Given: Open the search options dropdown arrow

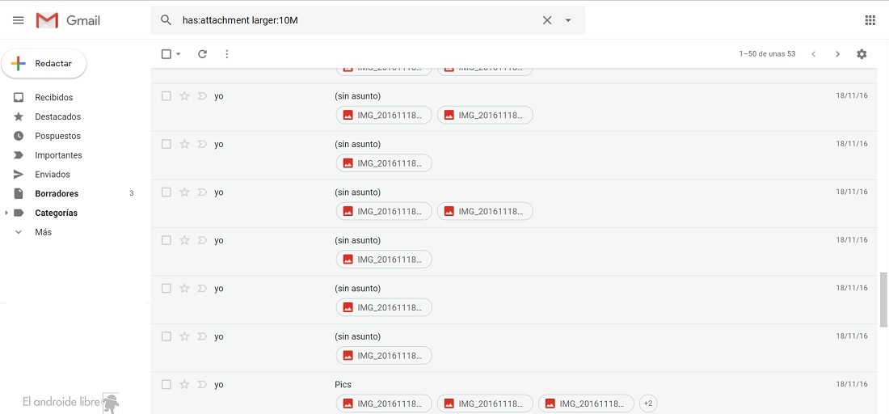Looking at the screenshot, I should 568,20.
